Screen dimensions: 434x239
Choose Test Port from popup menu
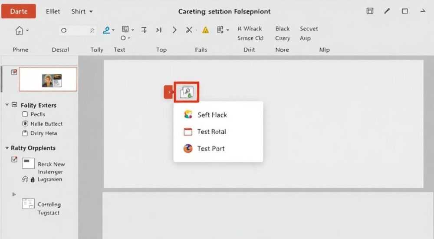(x=218, y=149)
